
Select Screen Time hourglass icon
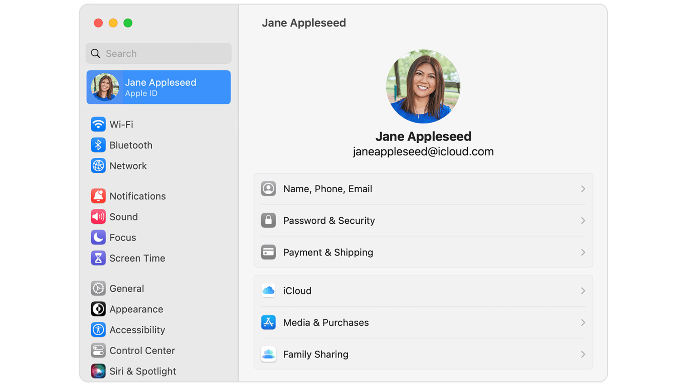coord(98,258)
